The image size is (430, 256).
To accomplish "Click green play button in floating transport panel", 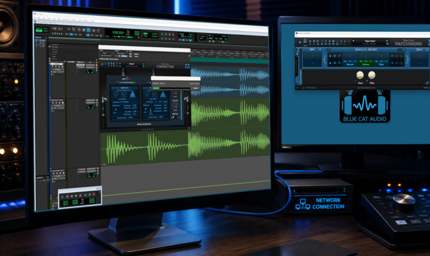I will click(x=90, y=194).
